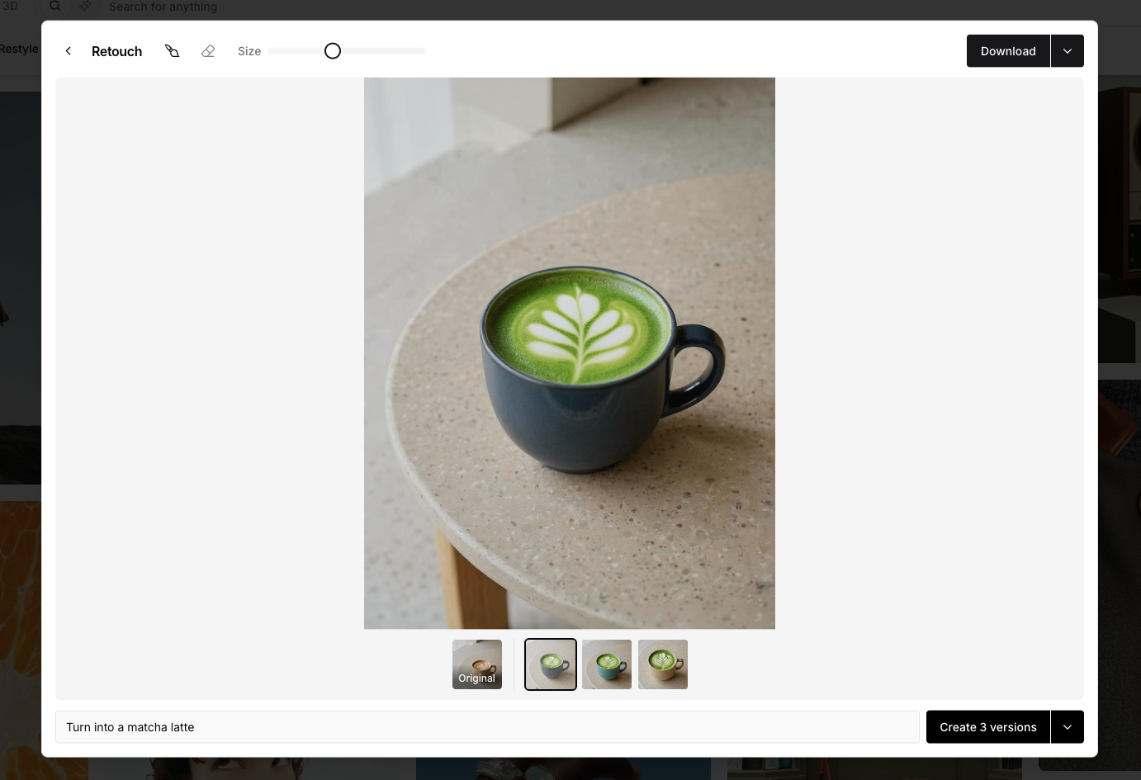Click the sparkle AI icon in search bar
The width and height of the screenshot is (1141, 780).
tap(85, 7)
